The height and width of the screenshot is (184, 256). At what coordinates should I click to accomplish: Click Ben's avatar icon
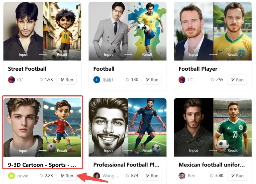pos(181,176)
